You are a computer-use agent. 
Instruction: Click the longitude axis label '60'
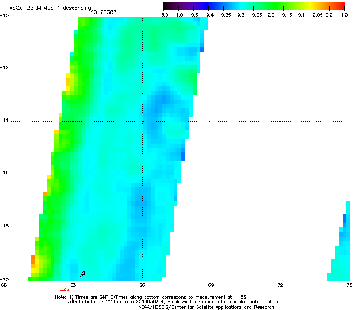pyautogui.click(x=4, y=285)
